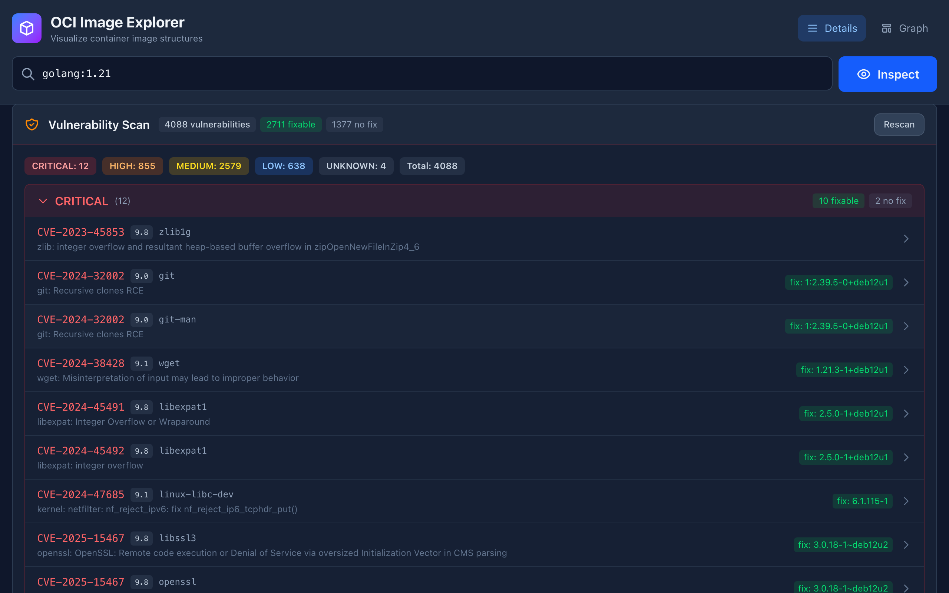
Task: Filter by MEDIUM: 2579 badge
Action: coord(209,166)
